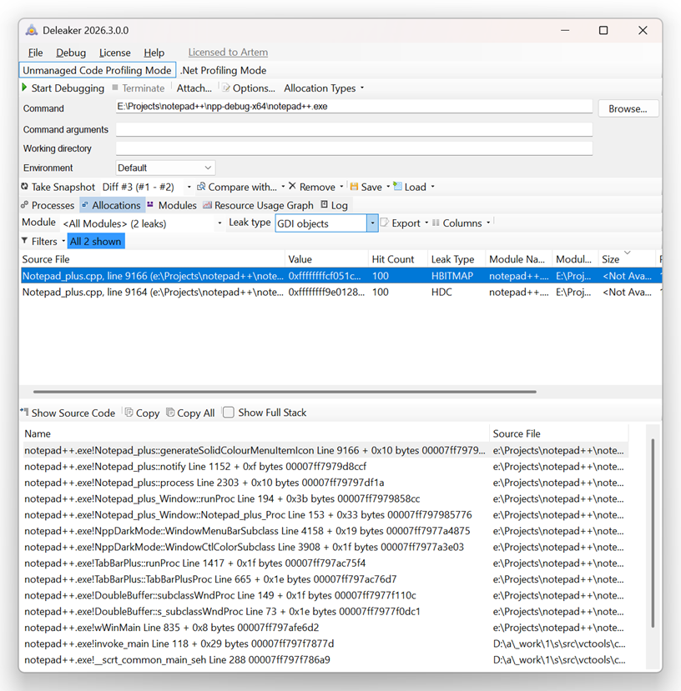Click the Filters funnel icon
This screenshot has height=691, width=681.
coord(25,241)
